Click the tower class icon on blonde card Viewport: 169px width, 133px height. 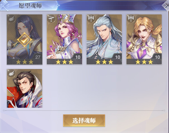(131, 19)
